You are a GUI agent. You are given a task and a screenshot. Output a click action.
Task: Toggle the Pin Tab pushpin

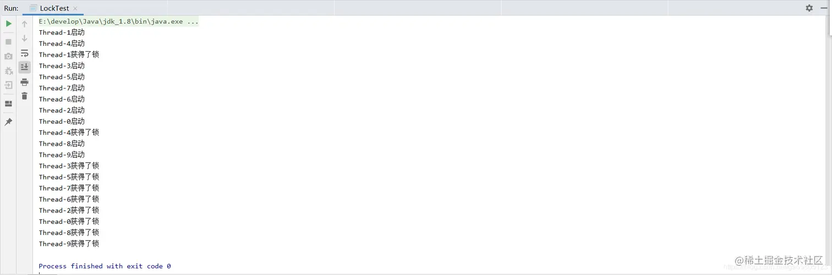[x=8, y=122]
